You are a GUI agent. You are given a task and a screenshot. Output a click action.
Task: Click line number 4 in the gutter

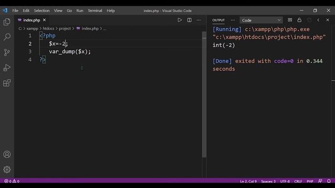click(x=30, y=60)
